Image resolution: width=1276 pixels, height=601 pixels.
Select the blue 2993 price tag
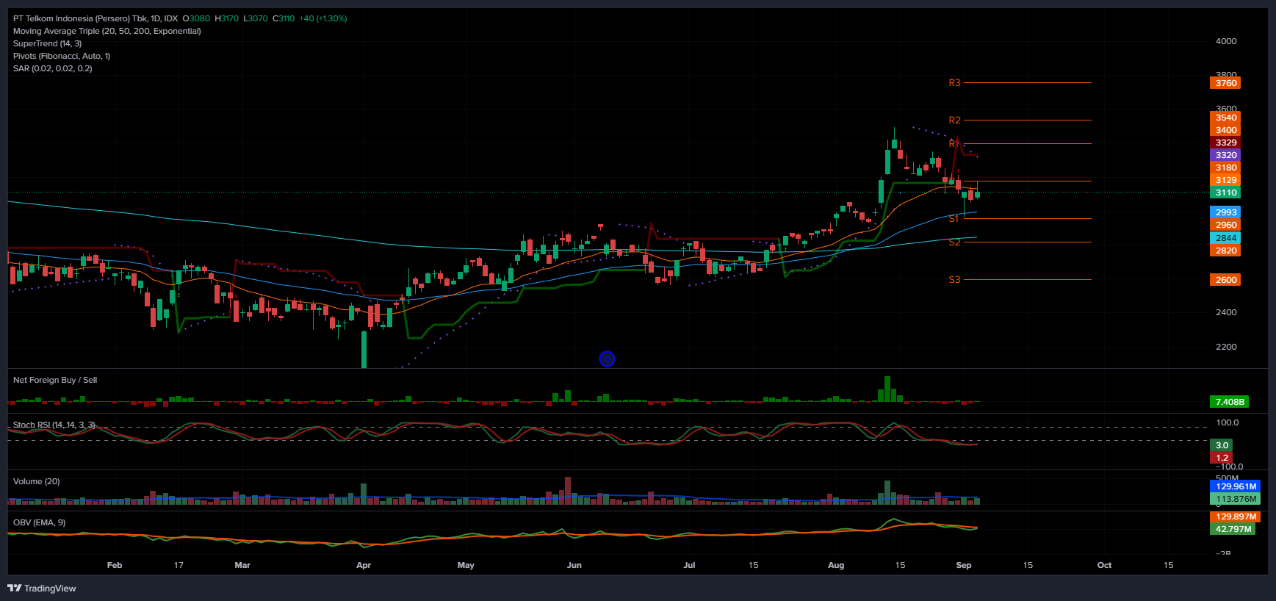[1225, 212]
